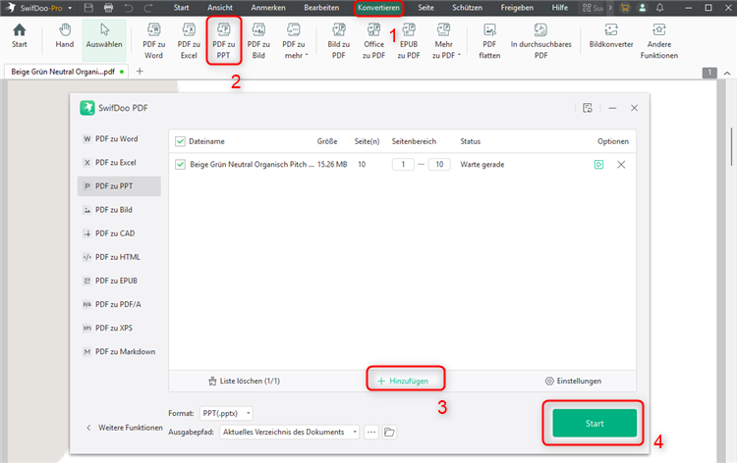Open the Konvertieren menu tab
The image size is (737, 463).
(x=378, y=8)
